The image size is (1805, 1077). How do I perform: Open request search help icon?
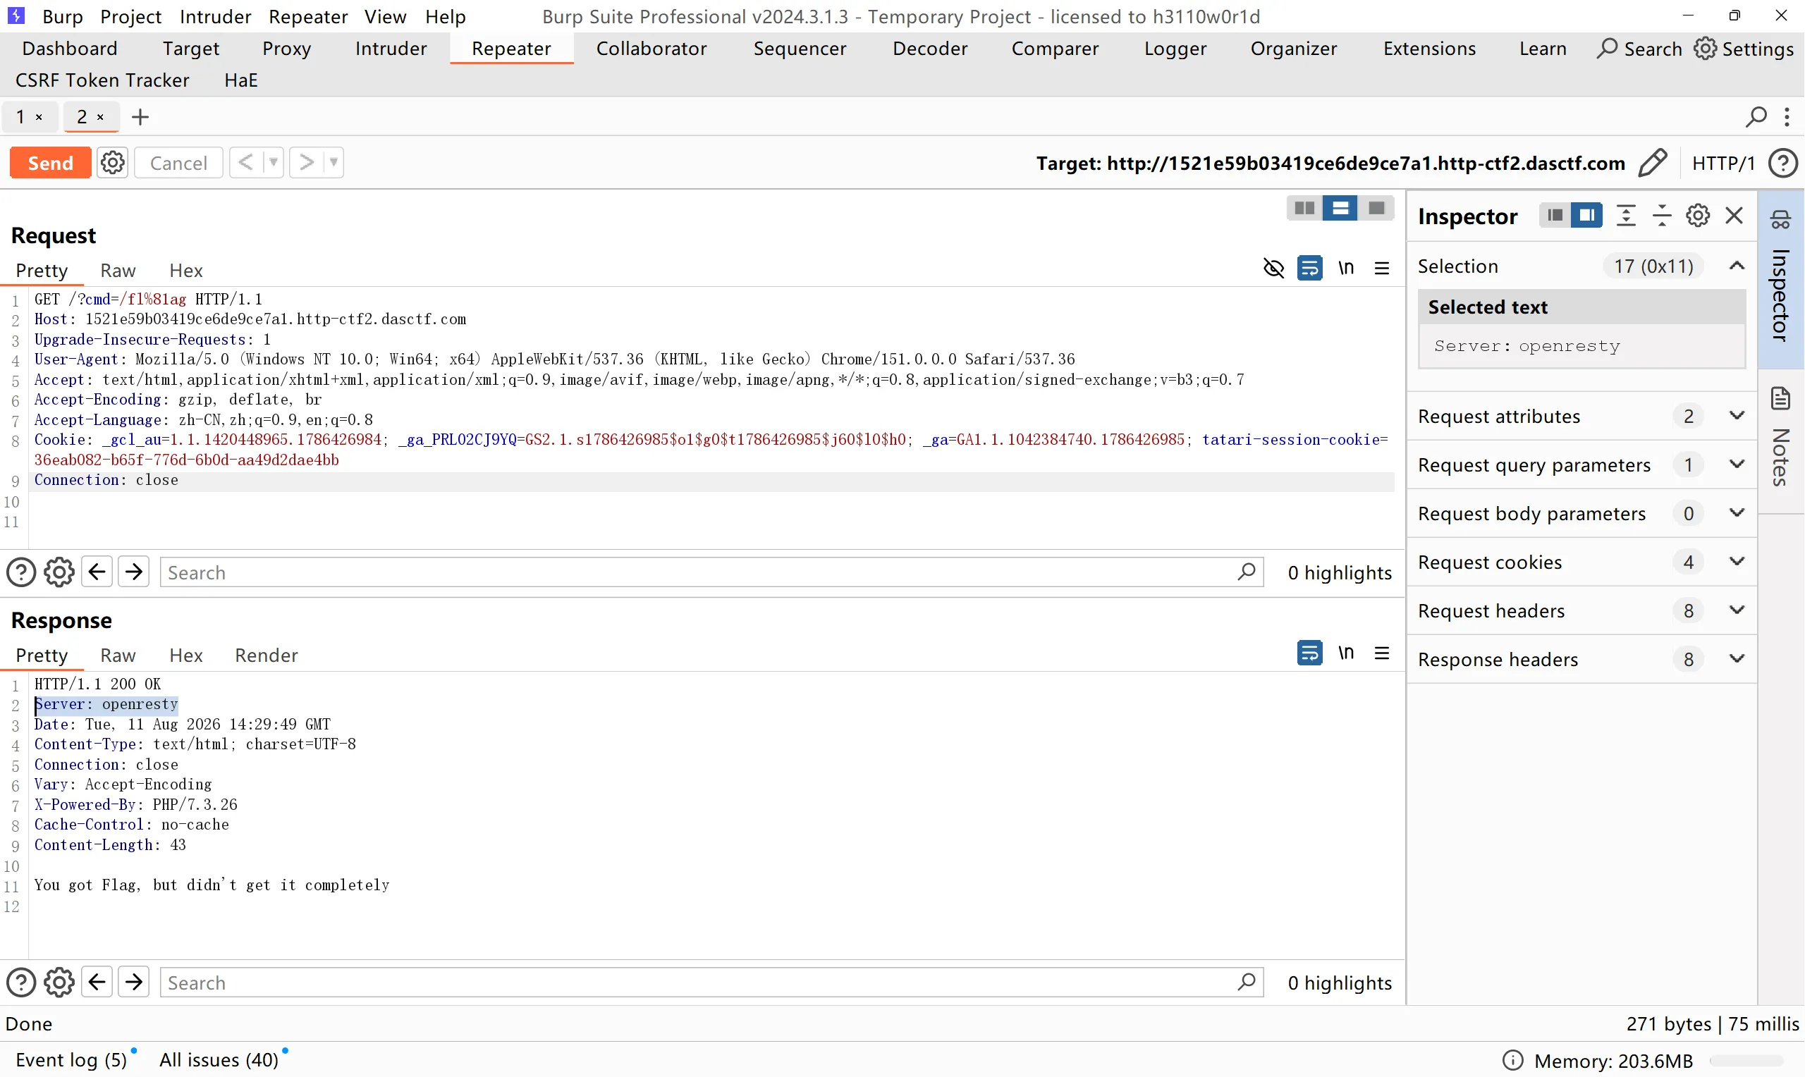(x=21, y=572)
